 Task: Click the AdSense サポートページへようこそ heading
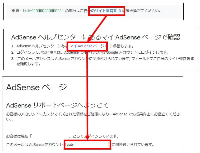pyautogui.click(x=57, y=105)
